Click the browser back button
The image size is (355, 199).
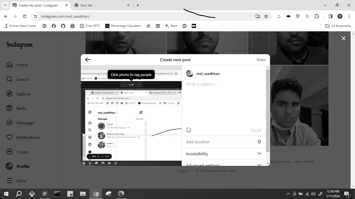[6, 16]
